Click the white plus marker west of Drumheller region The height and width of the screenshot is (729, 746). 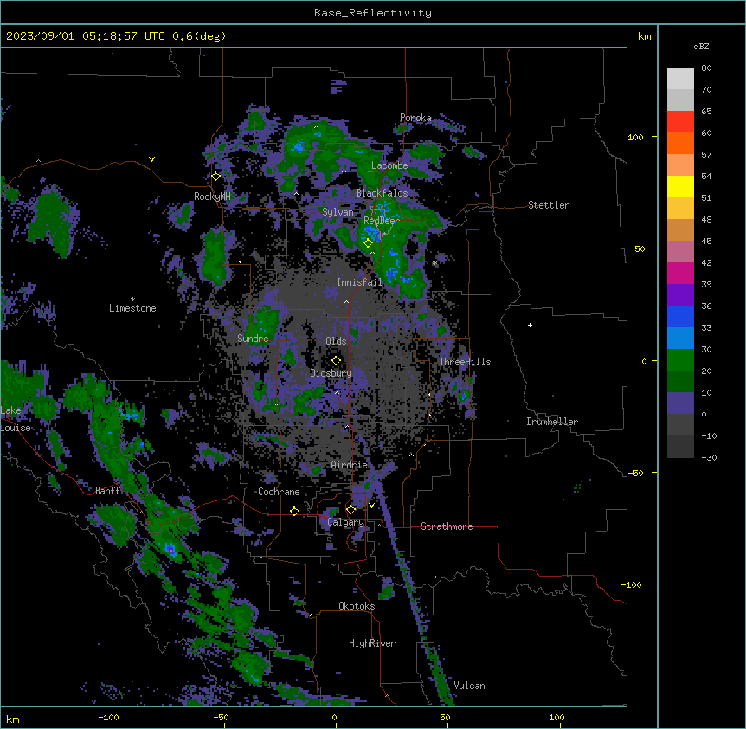point(530,325)
